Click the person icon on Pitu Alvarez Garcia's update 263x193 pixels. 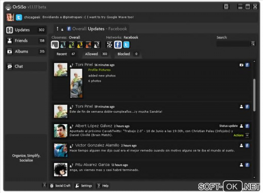241,165
